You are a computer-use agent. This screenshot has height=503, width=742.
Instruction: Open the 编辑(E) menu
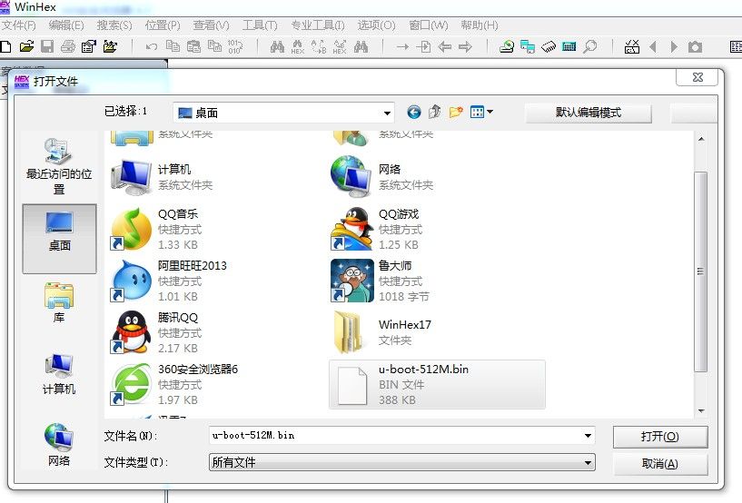click(x=66, y=25)
